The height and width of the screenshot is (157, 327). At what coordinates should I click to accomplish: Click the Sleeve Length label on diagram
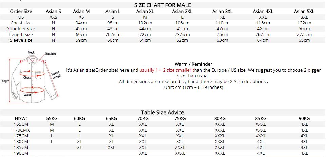tap(56, 75)
